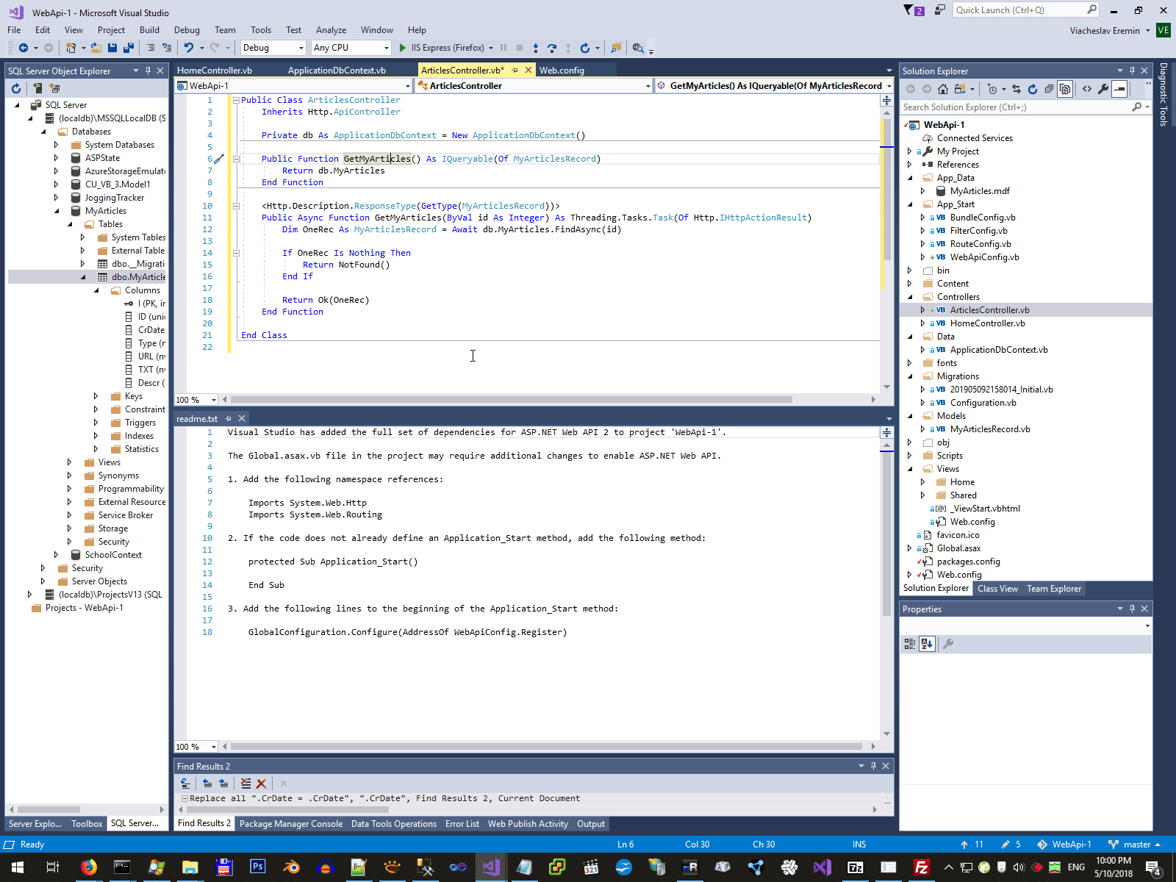The height and width of the screenshot is (882, 1176).
Task: Click the Refresh icon in SQL Server Object Explorer
Action: pos(16,88)
